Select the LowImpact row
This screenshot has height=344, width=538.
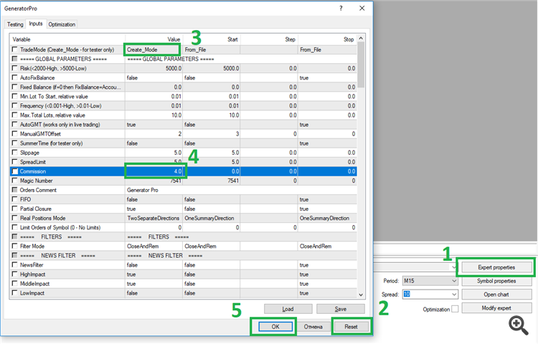pyautogui.click(x=183, y=293)
